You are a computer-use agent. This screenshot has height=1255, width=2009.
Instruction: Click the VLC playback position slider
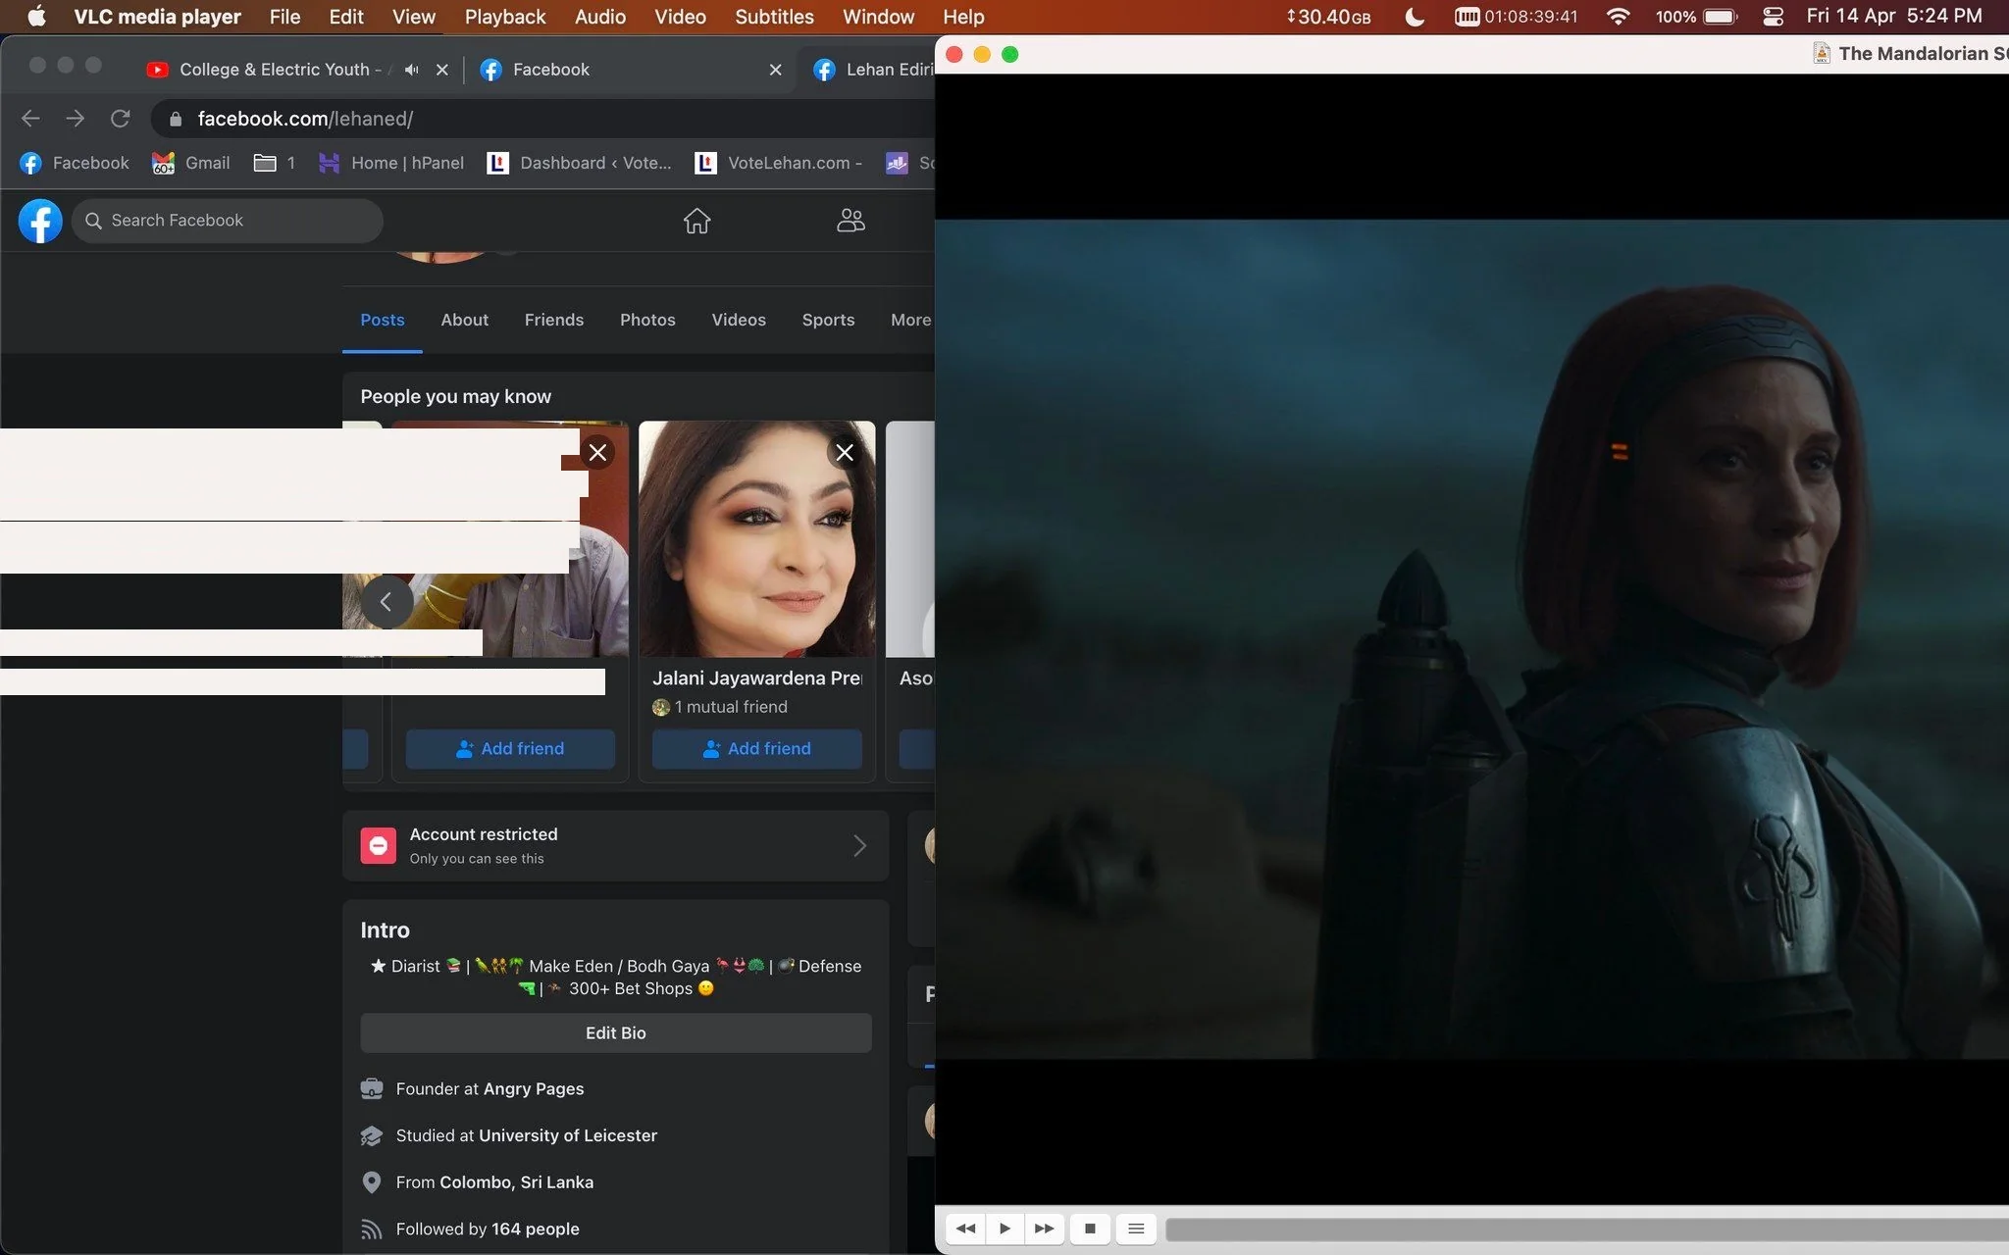1586,1229
